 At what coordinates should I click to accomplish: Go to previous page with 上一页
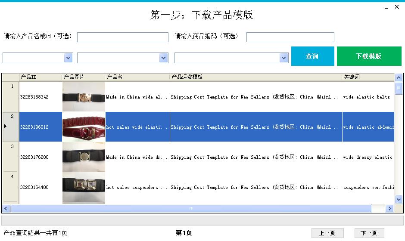(327, 233)
